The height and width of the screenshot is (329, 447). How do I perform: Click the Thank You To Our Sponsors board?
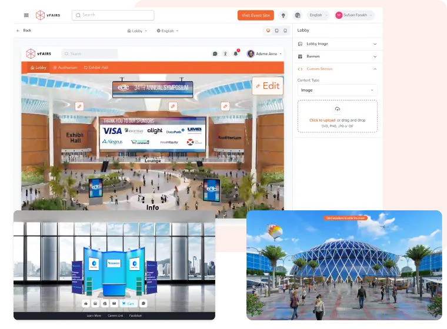tap(152, 134)
